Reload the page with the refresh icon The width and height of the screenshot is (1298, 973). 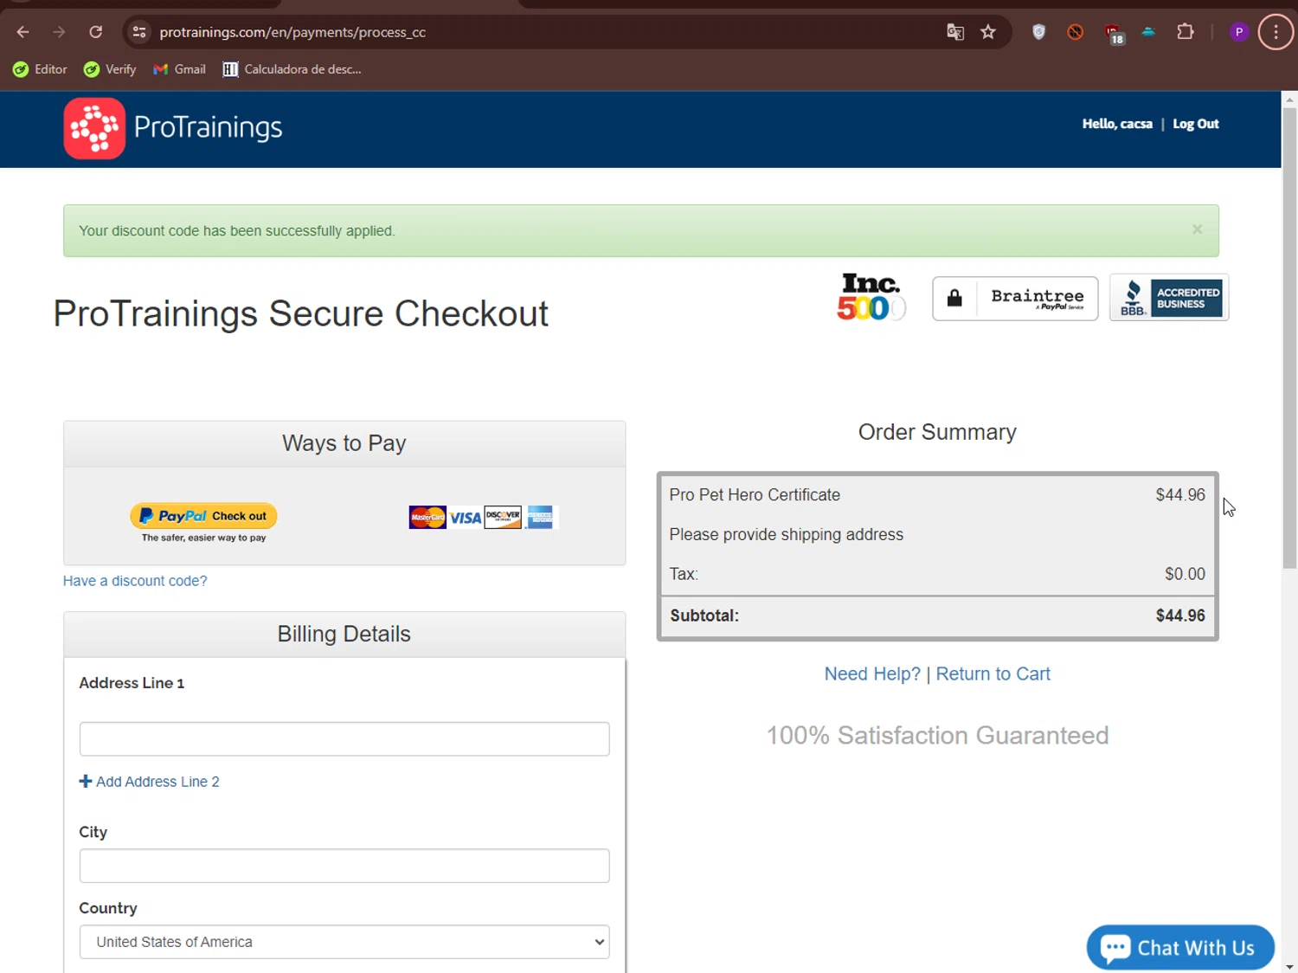(96, 32)
